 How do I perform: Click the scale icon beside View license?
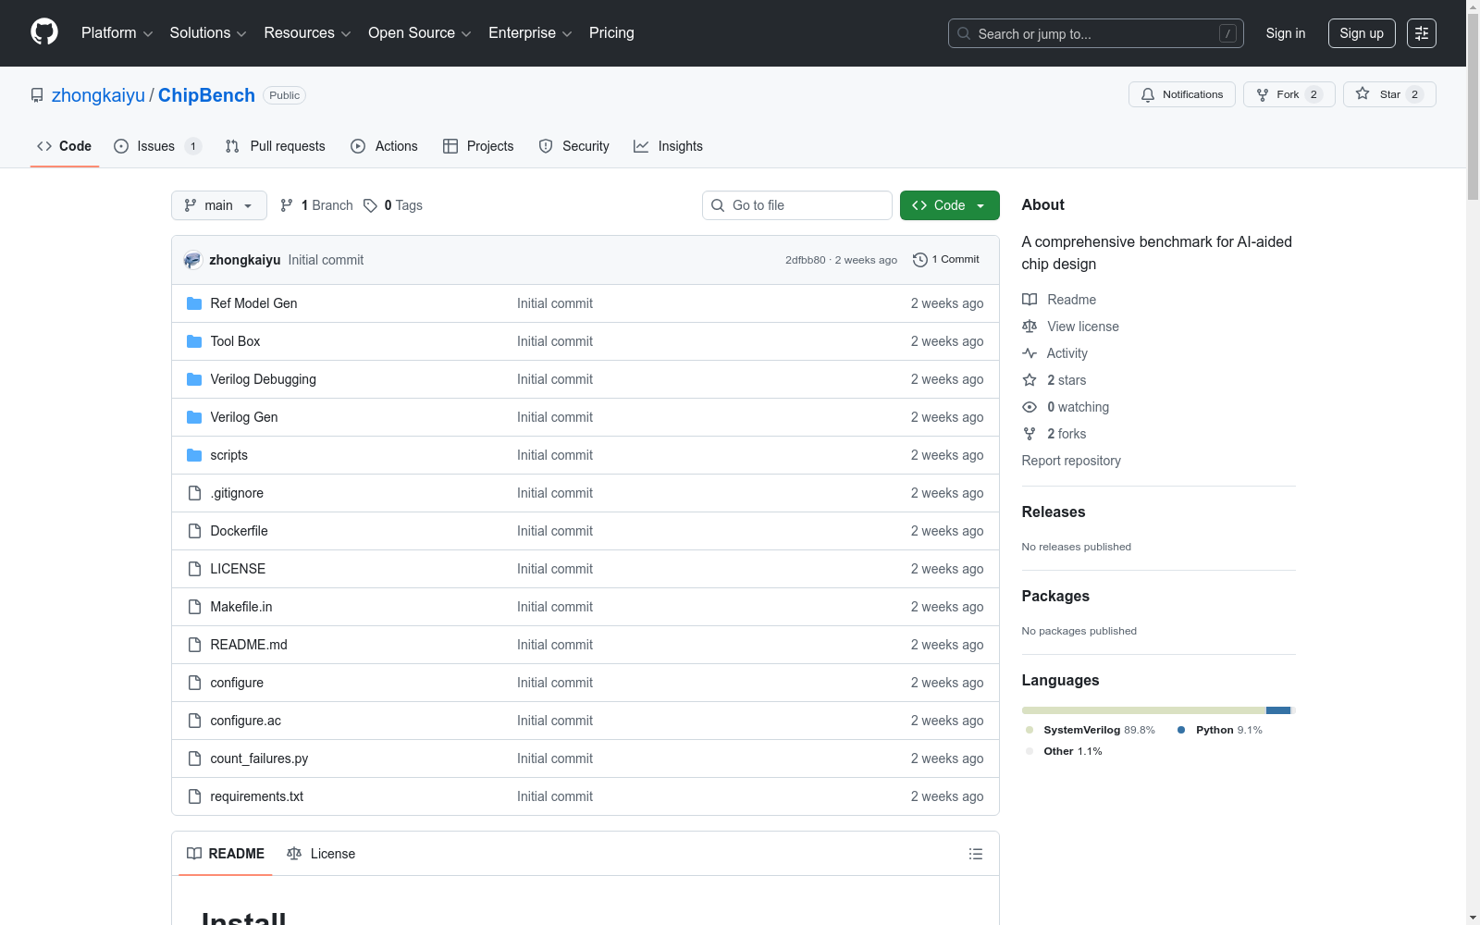coord(1030,327)
